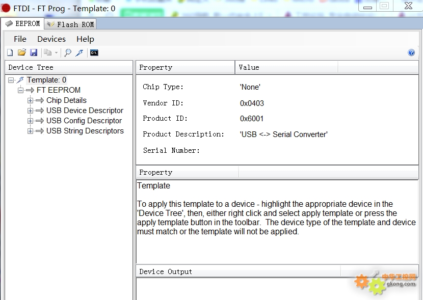Select the FT EEPROM tree item
This screenshot has width=423, height=300.
[x=59, y=90]
